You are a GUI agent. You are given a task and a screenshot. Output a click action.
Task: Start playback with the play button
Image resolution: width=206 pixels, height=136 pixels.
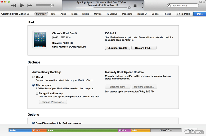coord(22,5)
